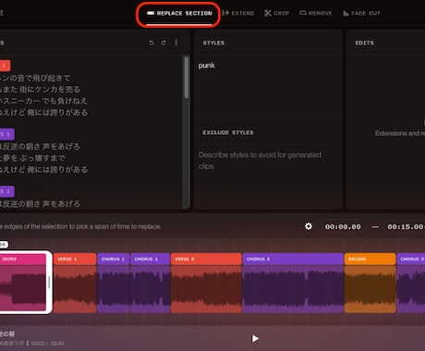Open replace settings gear
Viewport: 425px width, 351px height.
coord(309,226)
